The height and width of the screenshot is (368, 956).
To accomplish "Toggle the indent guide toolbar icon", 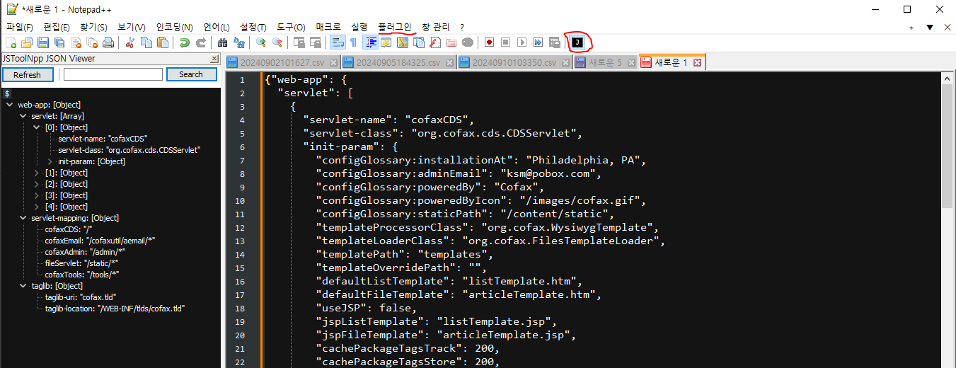I will pyautogui.click(x=371, y=42).
